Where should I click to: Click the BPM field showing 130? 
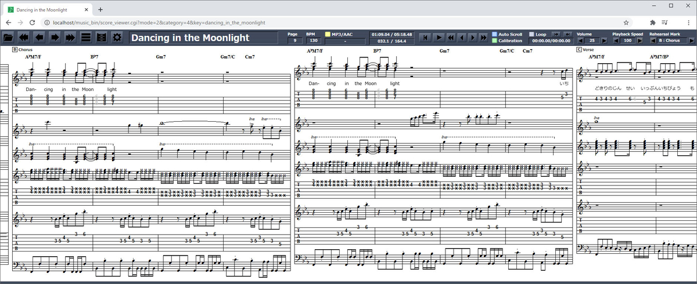(314, 41)
